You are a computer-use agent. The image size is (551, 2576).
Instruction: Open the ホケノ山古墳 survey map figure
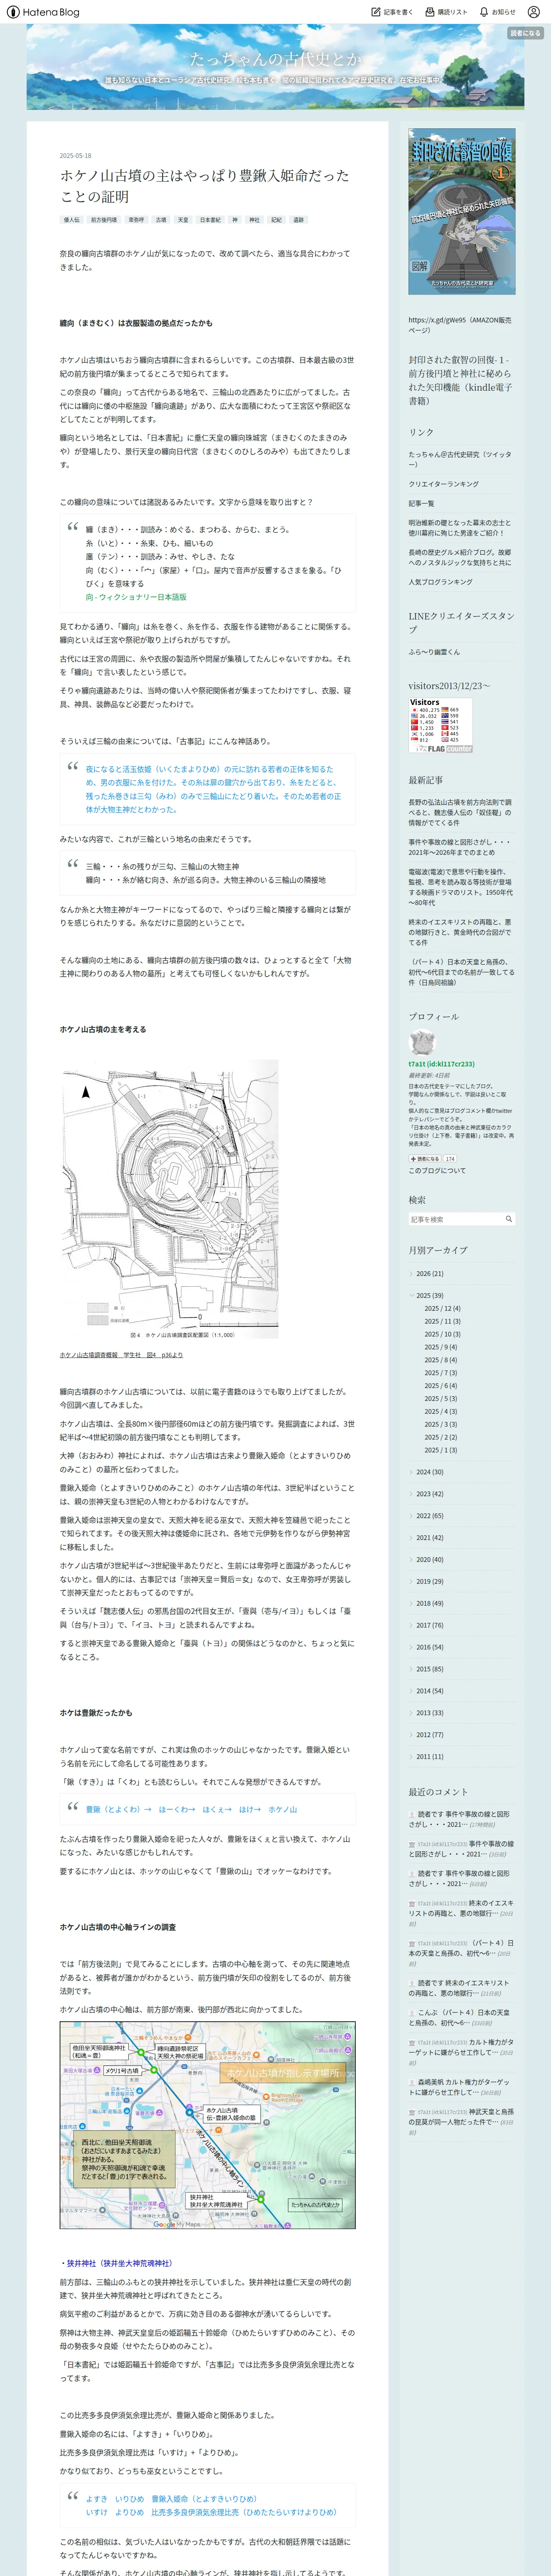(169, 1199)
